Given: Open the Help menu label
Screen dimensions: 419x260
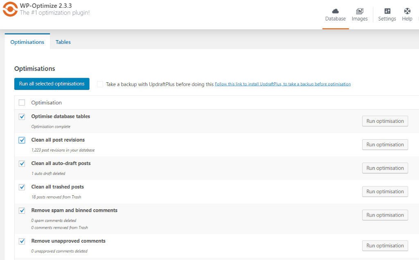Looking at the screenshot, I should tap(407, 19).
